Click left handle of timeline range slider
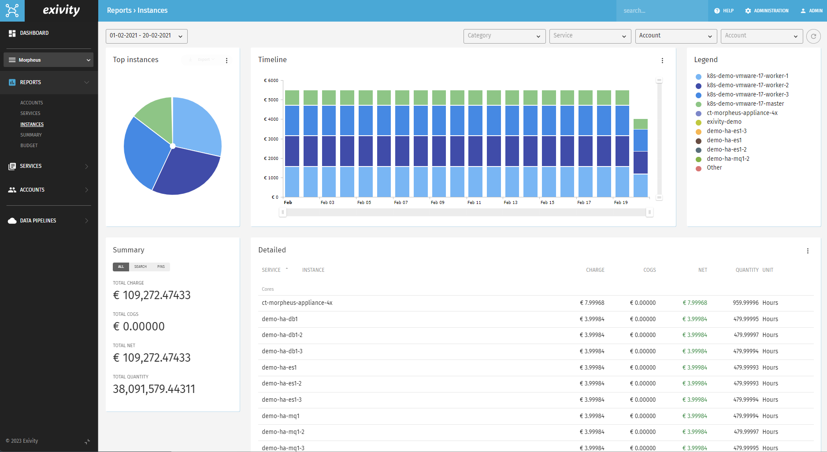 tap(283, 212)
